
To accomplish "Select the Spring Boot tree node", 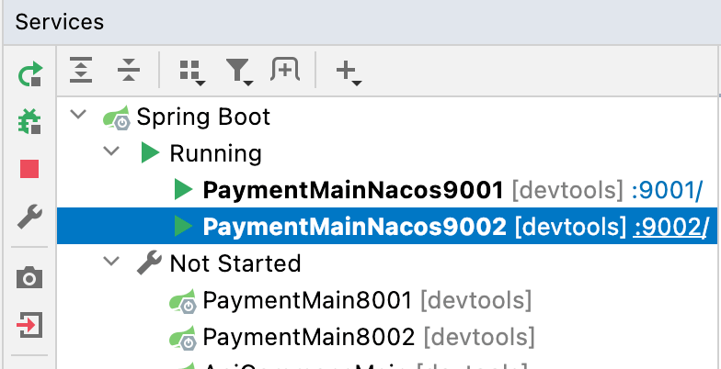I will click(x=203, y=117).
